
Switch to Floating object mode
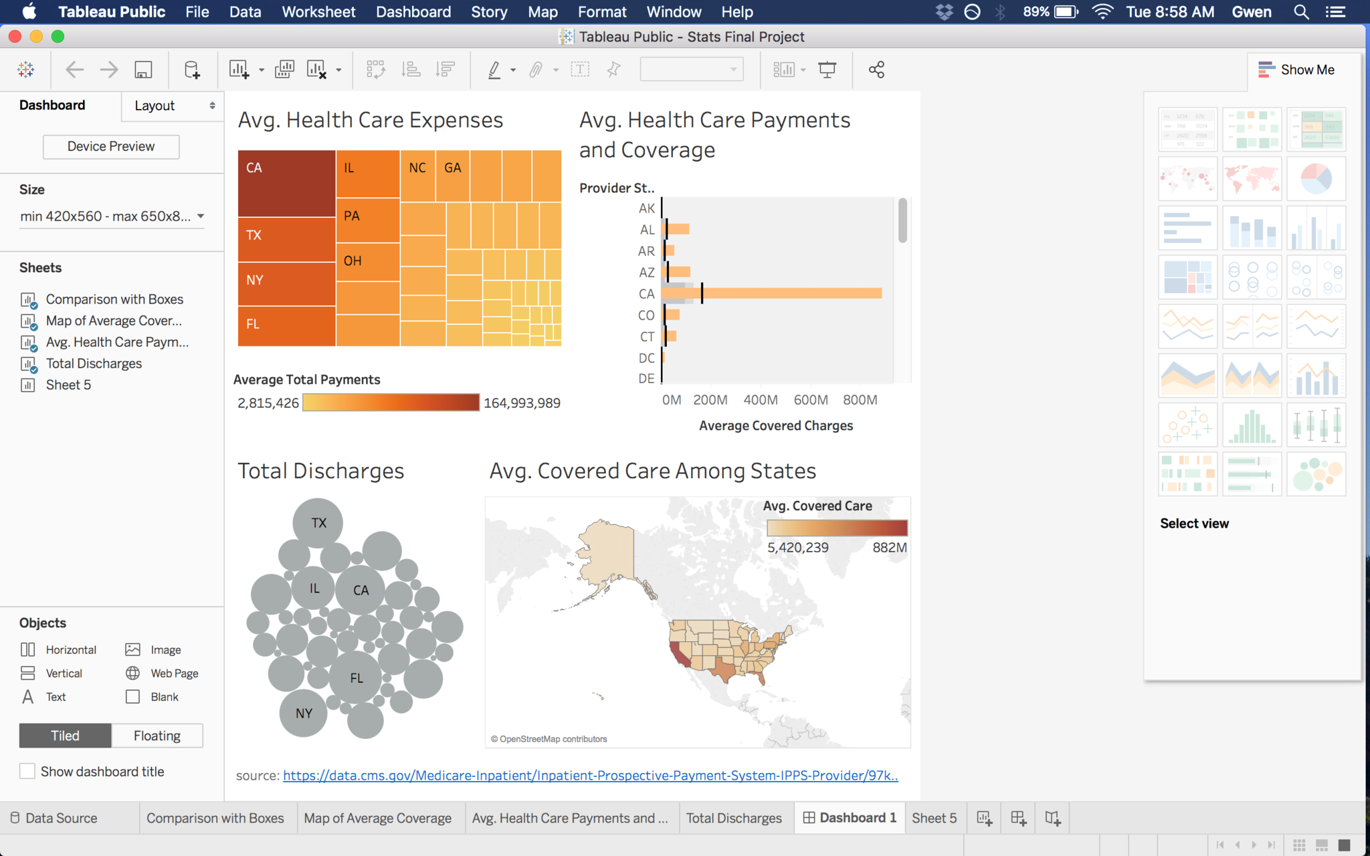pos(157,736)
